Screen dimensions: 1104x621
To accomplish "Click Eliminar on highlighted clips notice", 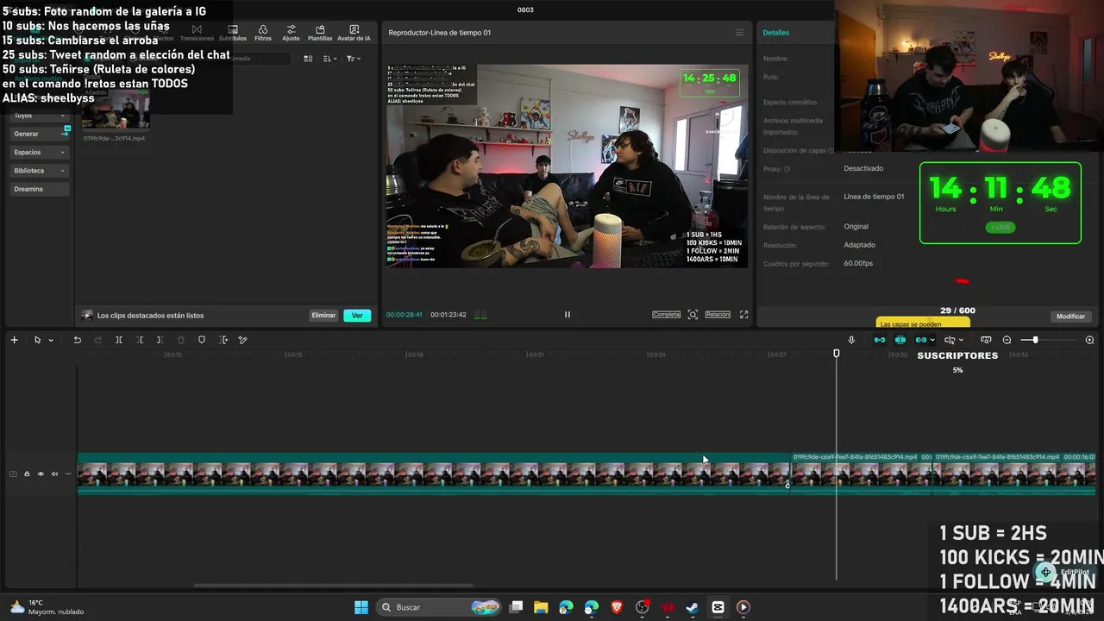I will (x=323, y=316).
